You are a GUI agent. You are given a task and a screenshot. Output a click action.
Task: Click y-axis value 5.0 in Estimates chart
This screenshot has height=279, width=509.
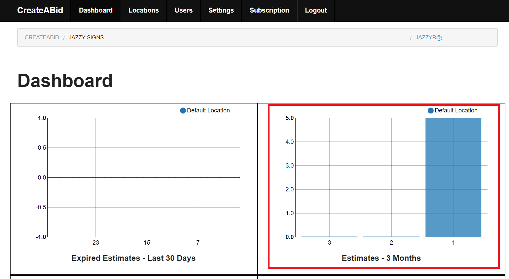click(x=290, y=118)
